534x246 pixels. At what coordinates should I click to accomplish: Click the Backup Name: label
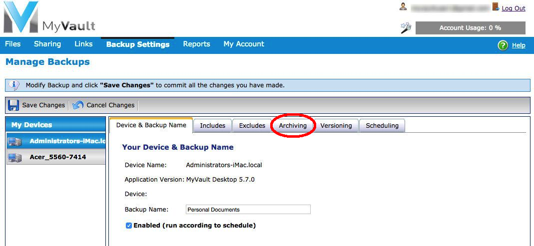click(x=146, y=210)
